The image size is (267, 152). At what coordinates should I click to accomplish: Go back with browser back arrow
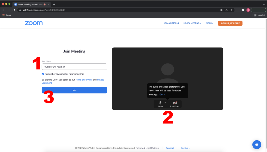pyautogui.click(x=3, y=10)
